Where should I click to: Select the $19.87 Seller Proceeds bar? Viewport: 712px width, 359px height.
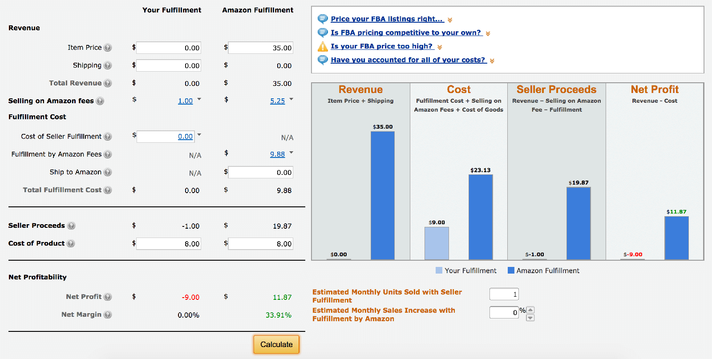[x=578, y=223]
